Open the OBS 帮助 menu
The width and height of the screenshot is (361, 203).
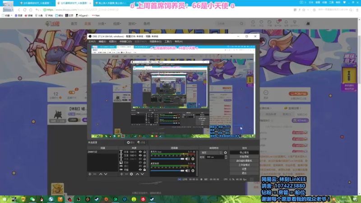click(179, 42)
